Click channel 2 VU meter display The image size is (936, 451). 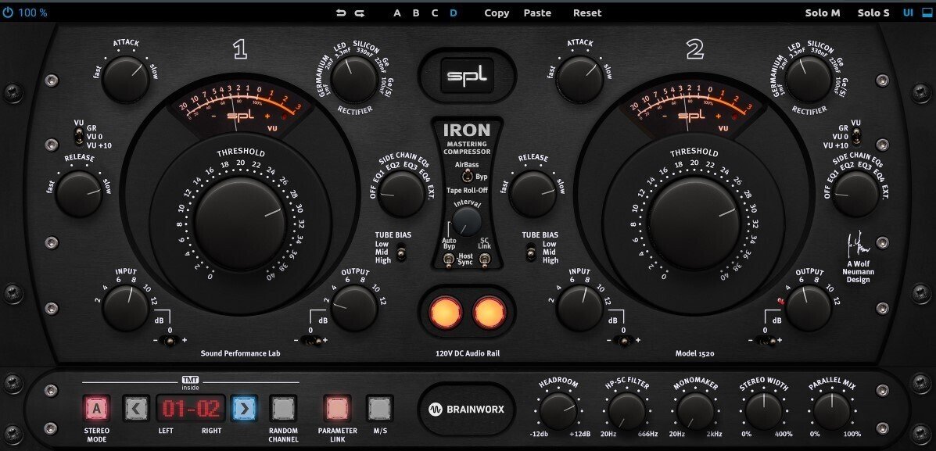[694, 107]
